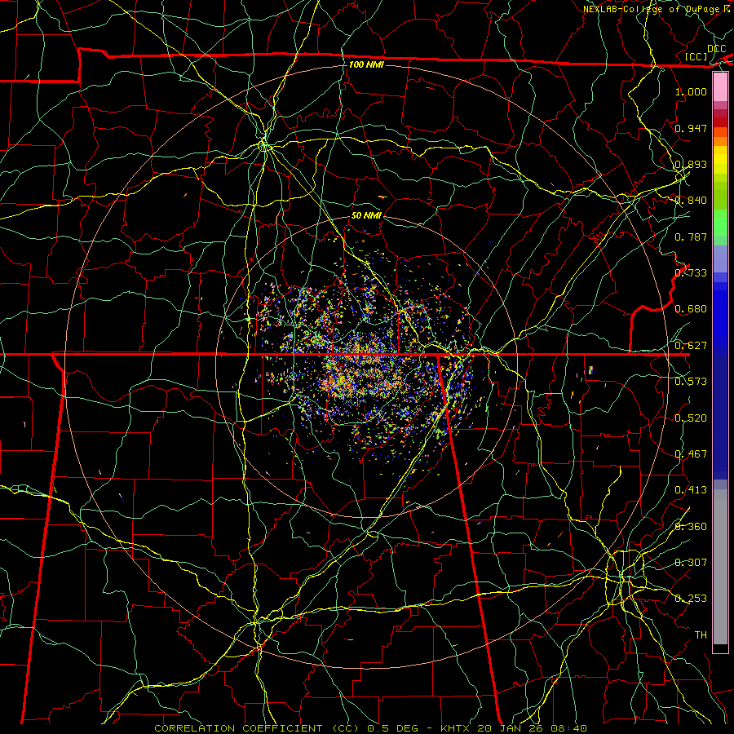Select the 0.680 scale value

691,309
